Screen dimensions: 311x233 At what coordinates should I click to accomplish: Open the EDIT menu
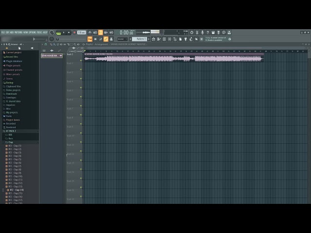click(x=8, y=33)
